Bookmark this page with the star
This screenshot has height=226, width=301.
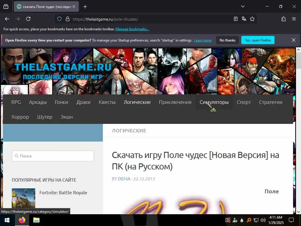252,19
